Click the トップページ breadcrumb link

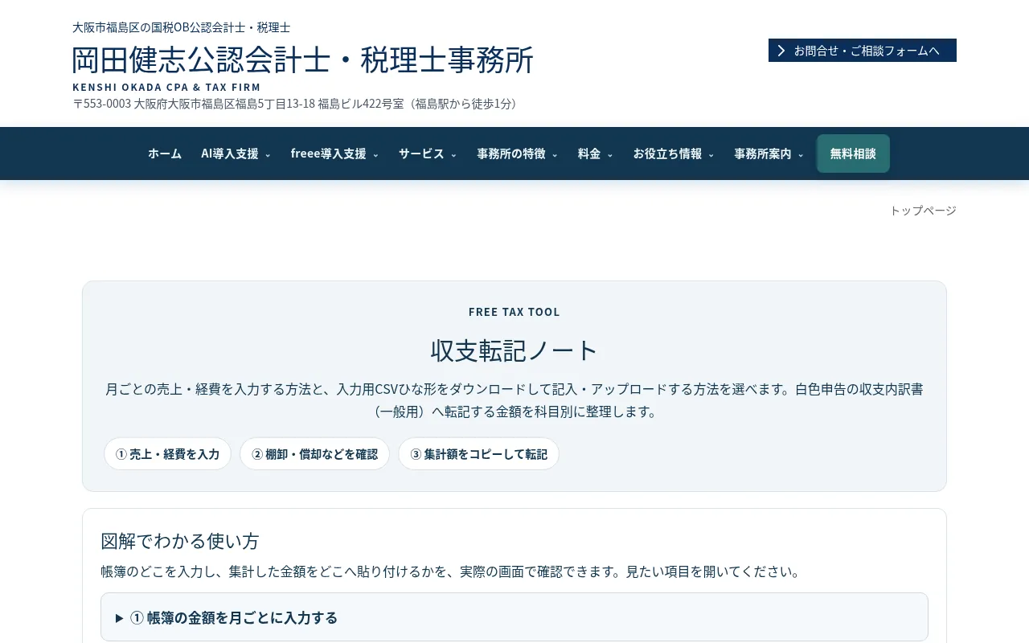pos(923,211)
